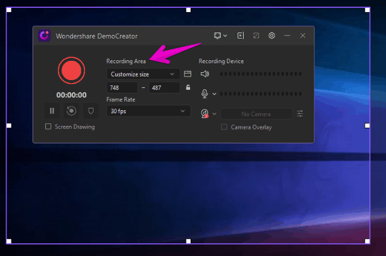Viewport: 386px width, 256px height.
Task: Close the DemoCreator window
Action: pyautogui.click(x=303, y=36)
